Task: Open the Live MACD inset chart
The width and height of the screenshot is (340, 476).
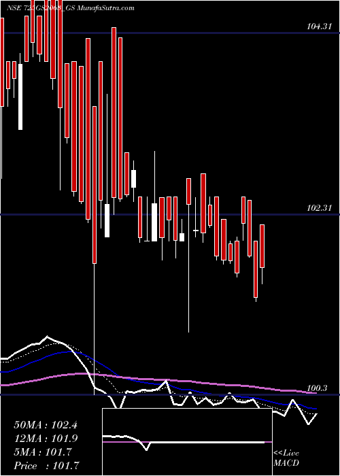Action: click(x=187, y=442)
